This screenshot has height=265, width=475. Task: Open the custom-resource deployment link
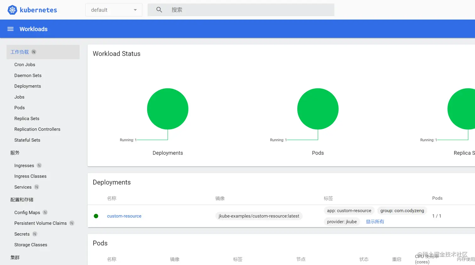[124, 216]
